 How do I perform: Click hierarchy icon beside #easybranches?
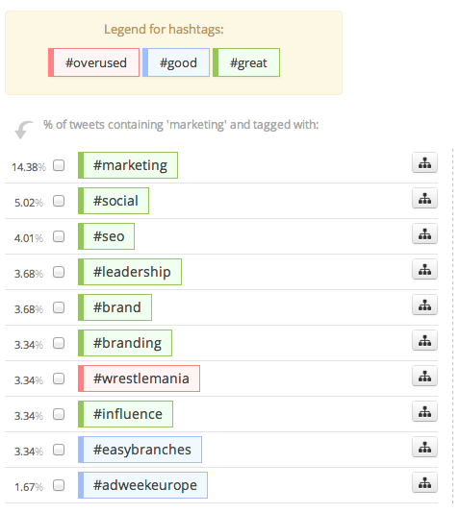[x=424, y=448]
